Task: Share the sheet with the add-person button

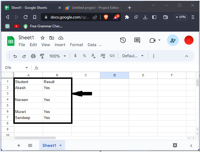Action: coord(173,40)
